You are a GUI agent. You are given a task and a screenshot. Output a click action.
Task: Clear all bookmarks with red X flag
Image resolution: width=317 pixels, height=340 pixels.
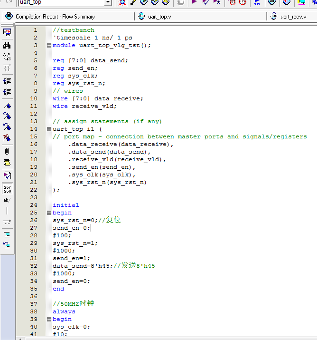tap(7, 138)
